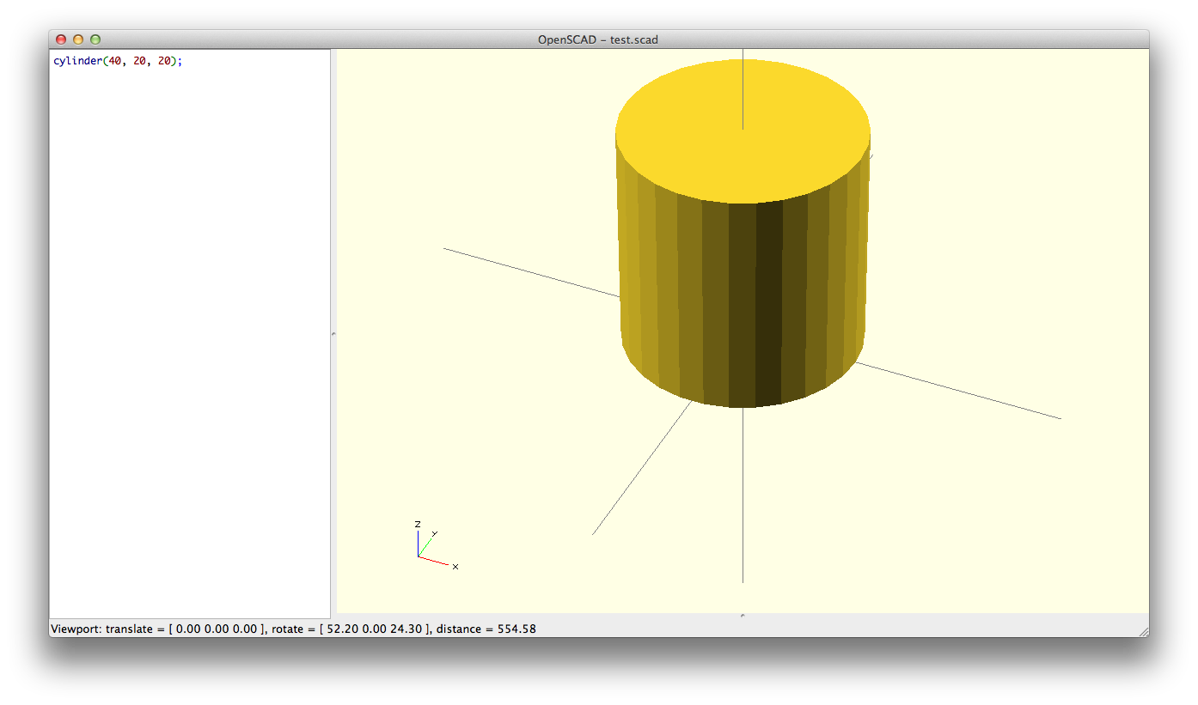Click the vertical axis line below the cylinder

[x=743, y=498]
